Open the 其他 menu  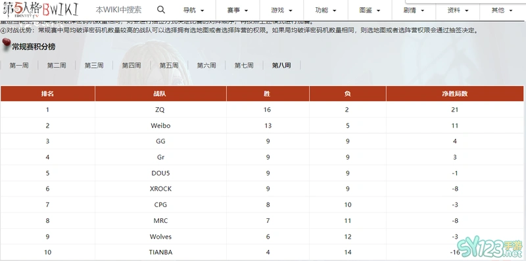pos(502,10)
